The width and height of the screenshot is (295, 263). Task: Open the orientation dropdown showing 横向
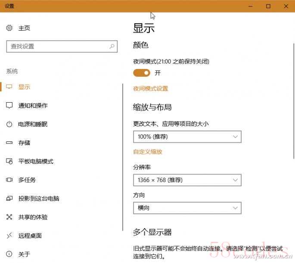click(187, 208)
